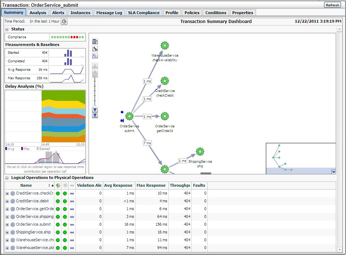The image size is (346, 255).
Task: Click the Started sparkline chart
Action: pos(67,53)
